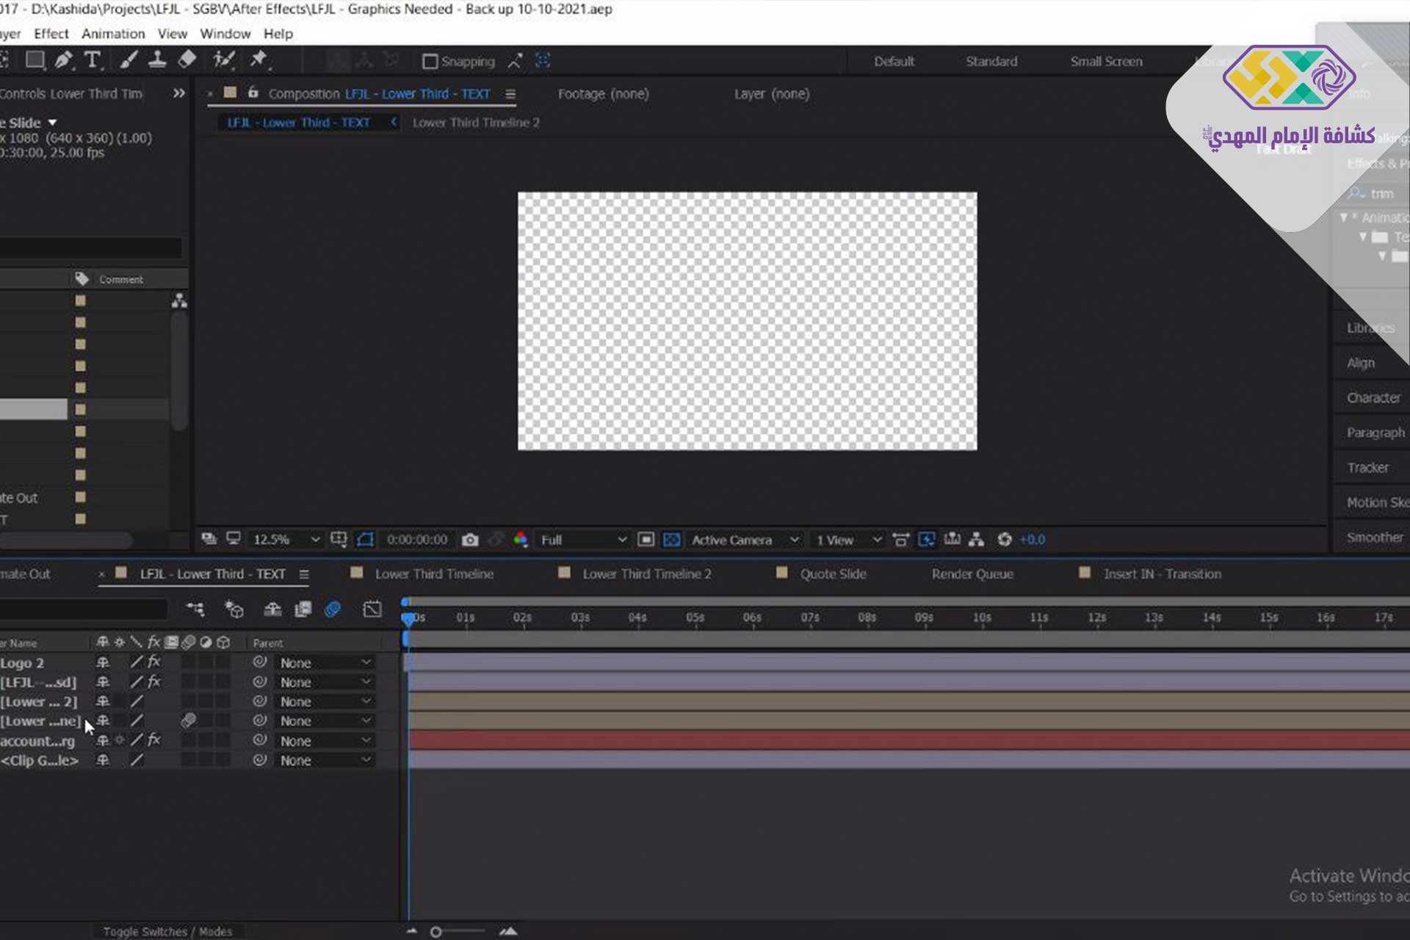Click Show Channel color management icon
This screenshot has width=1410, height=940.
(521, 540)
